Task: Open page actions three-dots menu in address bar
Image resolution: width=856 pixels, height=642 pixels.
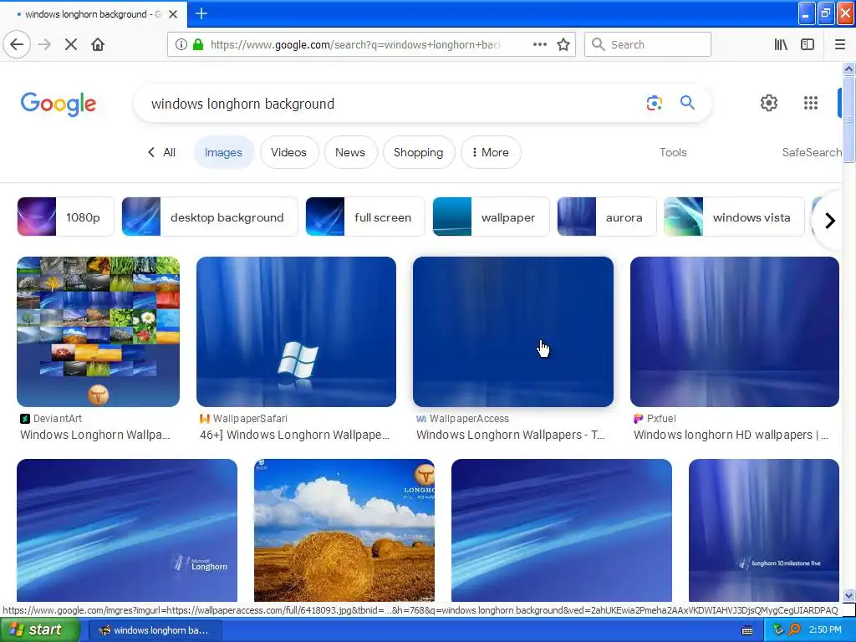Action: click(540, 44)
